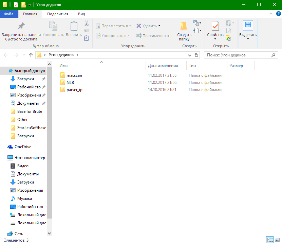The height and width of the screenshot is (243, 282).
Task: Click the Paste clipboard icon
Action: point(74,27)
